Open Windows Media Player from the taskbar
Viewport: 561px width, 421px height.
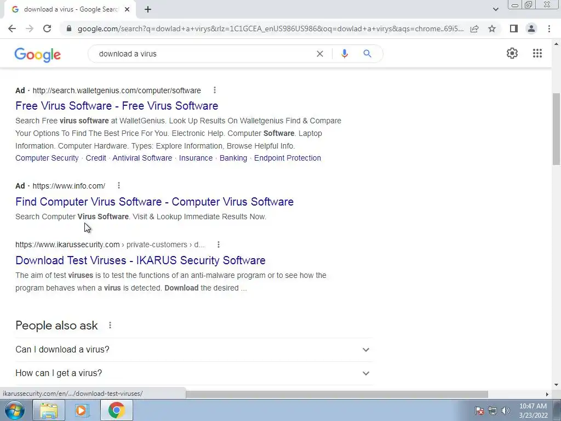tap(82, 410)
